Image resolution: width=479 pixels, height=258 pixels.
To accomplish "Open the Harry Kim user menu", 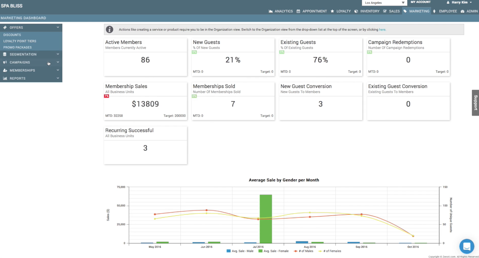I will 460,2.
